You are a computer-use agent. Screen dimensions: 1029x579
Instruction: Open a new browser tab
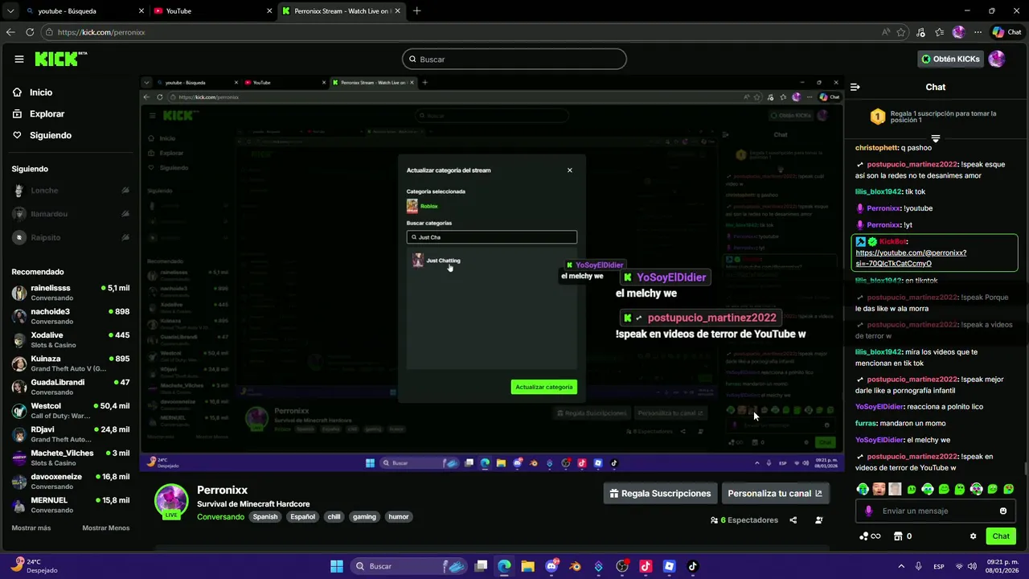click(x=416, y=11)
